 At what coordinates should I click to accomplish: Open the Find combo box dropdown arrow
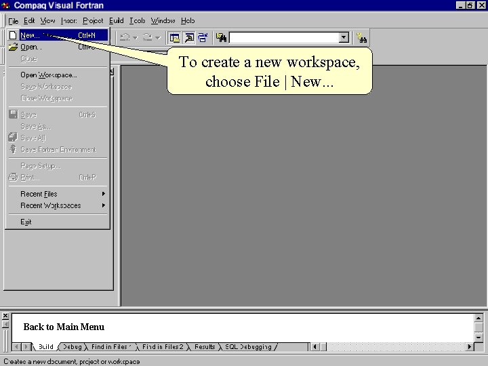[x=344, y=38]
